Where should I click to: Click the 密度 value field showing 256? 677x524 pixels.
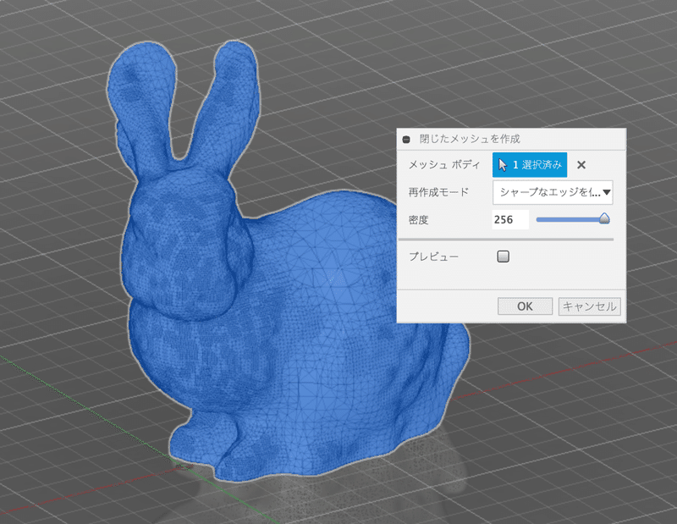pyautogui.click(x=510, y=219)
